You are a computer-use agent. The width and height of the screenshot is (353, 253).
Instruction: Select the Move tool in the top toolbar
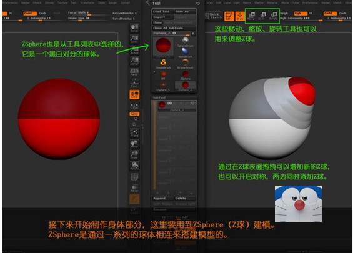[x=251, y=16]
